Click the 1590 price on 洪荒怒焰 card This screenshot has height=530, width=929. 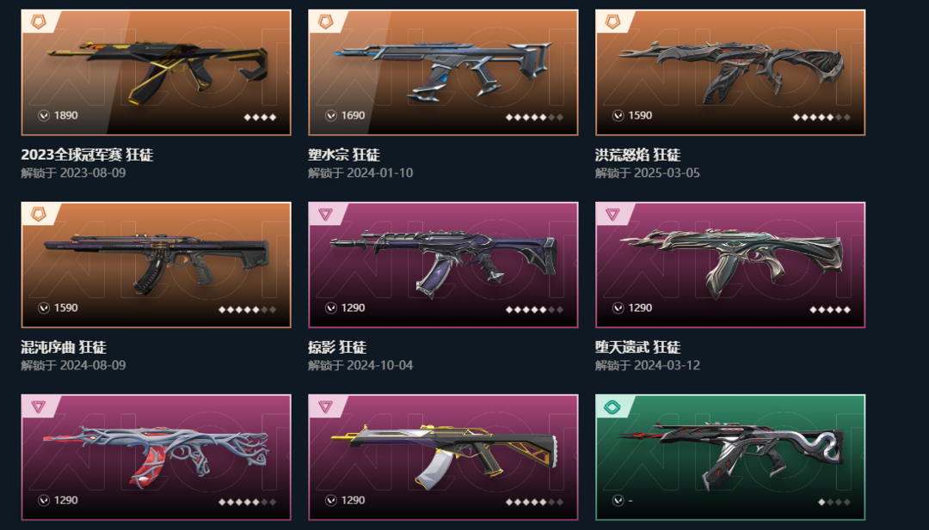[x=640, y=115]
